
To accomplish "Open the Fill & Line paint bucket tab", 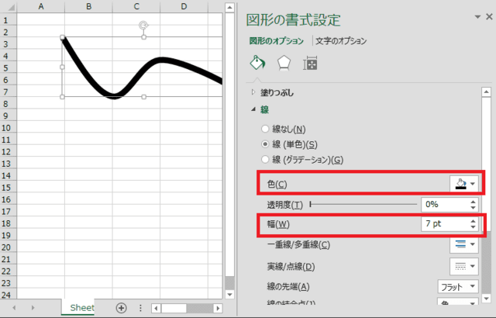I will 257,64.
